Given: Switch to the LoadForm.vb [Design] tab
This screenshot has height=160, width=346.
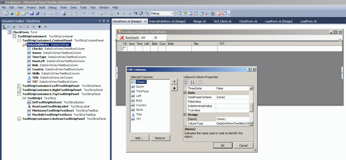Looking at the screenshot, I should coord(278,21).
